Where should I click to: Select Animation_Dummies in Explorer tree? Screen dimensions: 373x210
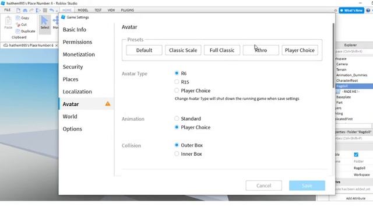pos(351,75)
